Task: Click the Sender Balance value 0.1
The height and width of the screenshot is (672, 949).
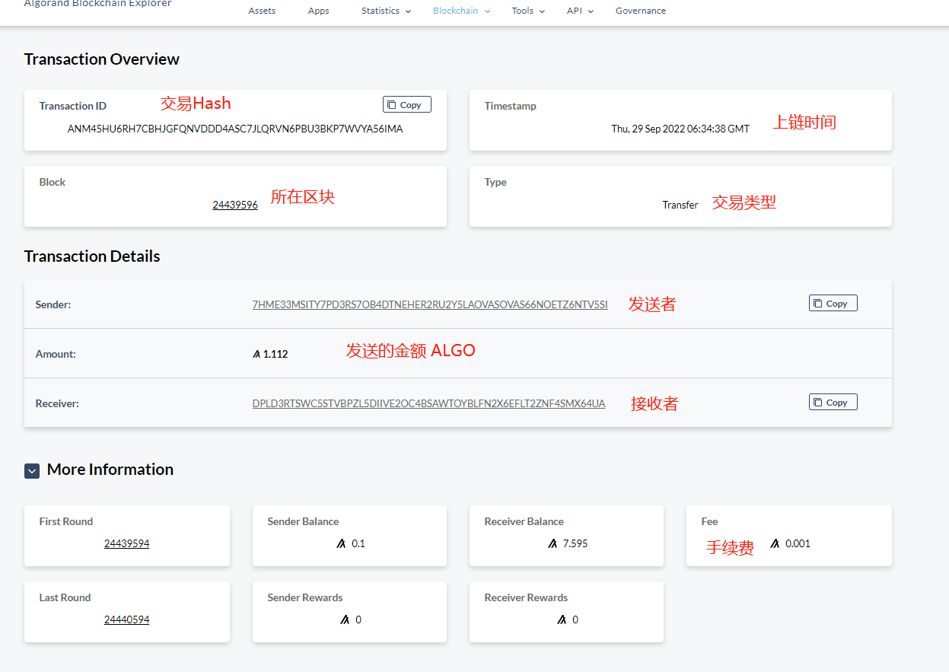Action: [358, 543]
